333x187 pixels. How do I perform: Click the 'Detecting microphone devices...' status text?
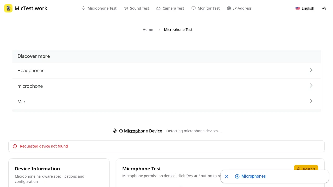click(x=194, y=131)
